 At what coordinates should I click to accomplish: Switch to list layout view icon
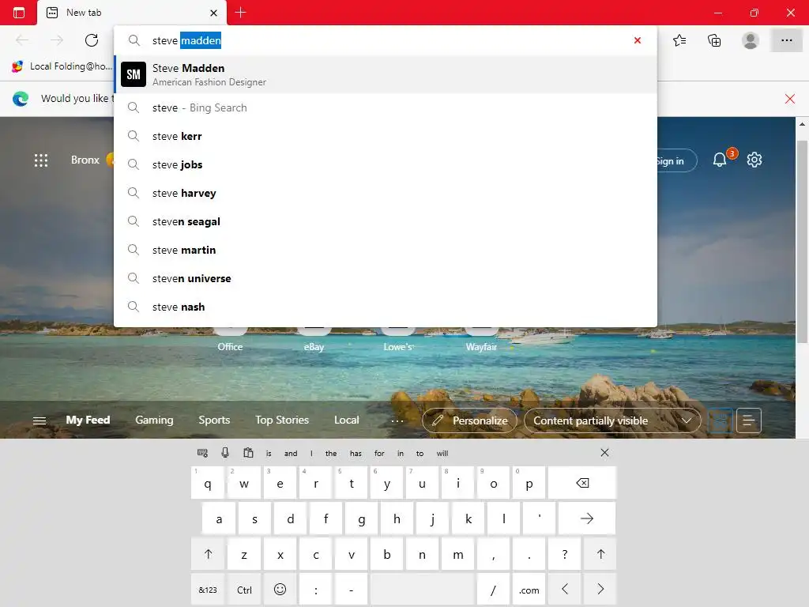(749, 421)
